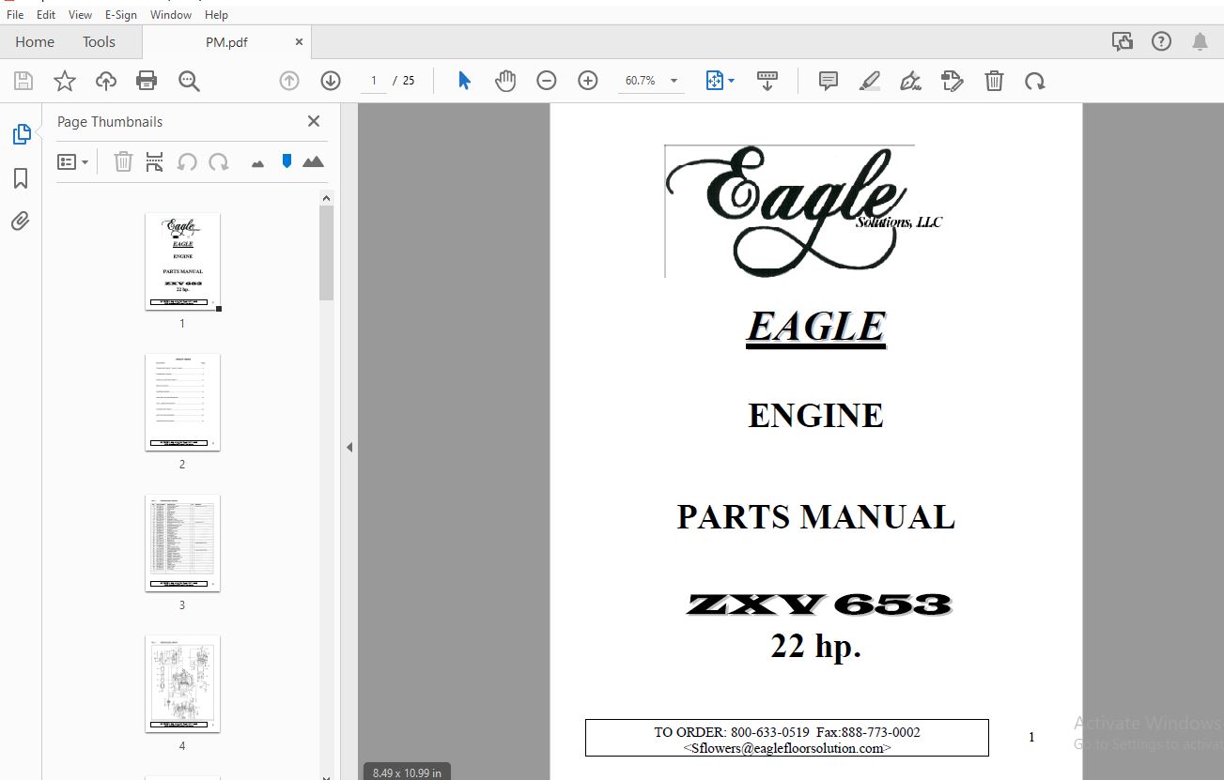Click the share comments icon at top right

1122,41
